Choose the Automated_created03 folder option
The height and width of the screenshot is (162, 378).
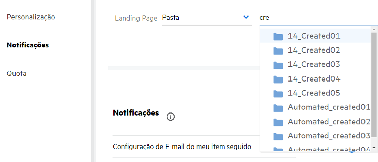(x=329, y=136)
